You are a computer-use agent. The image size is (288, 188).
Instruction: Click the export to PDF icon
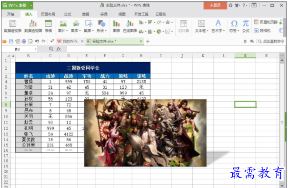coord(18,42)
